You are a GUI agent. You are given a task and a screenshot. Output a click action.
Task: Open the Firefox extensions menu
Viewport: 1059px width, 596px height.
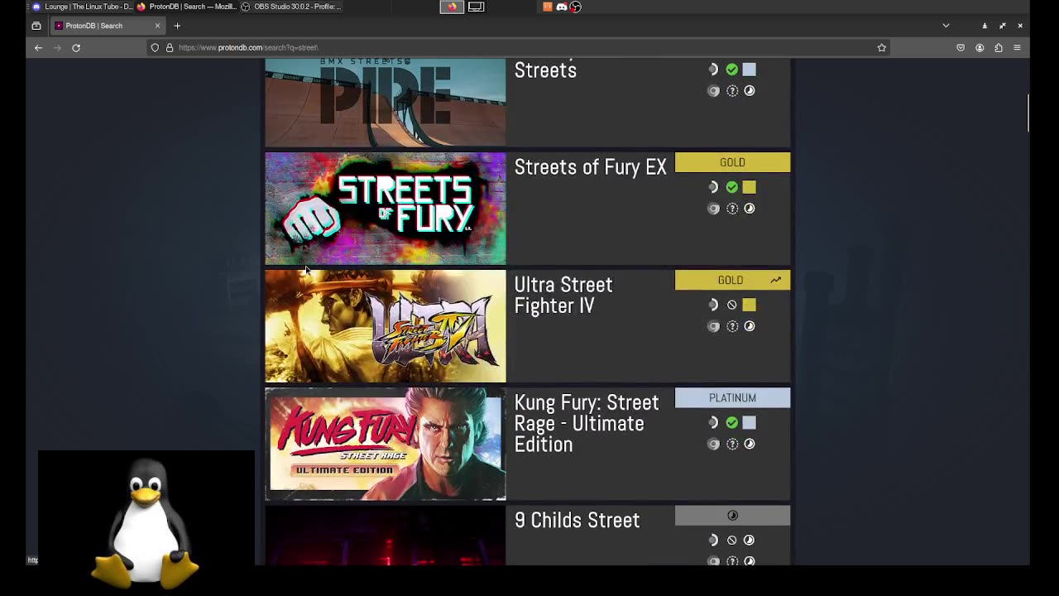[999, 48]
